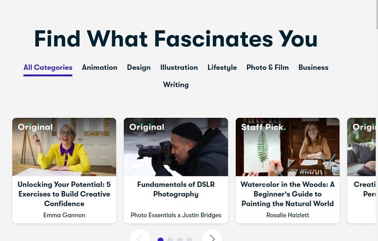The image size is (378, 241).
Task: Go to the third carousel pagination dot
Action: tap(180, 240)
